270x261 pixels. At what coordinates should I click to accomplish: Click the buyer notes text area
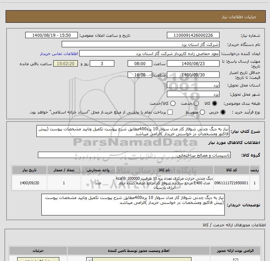pos(133,204)
